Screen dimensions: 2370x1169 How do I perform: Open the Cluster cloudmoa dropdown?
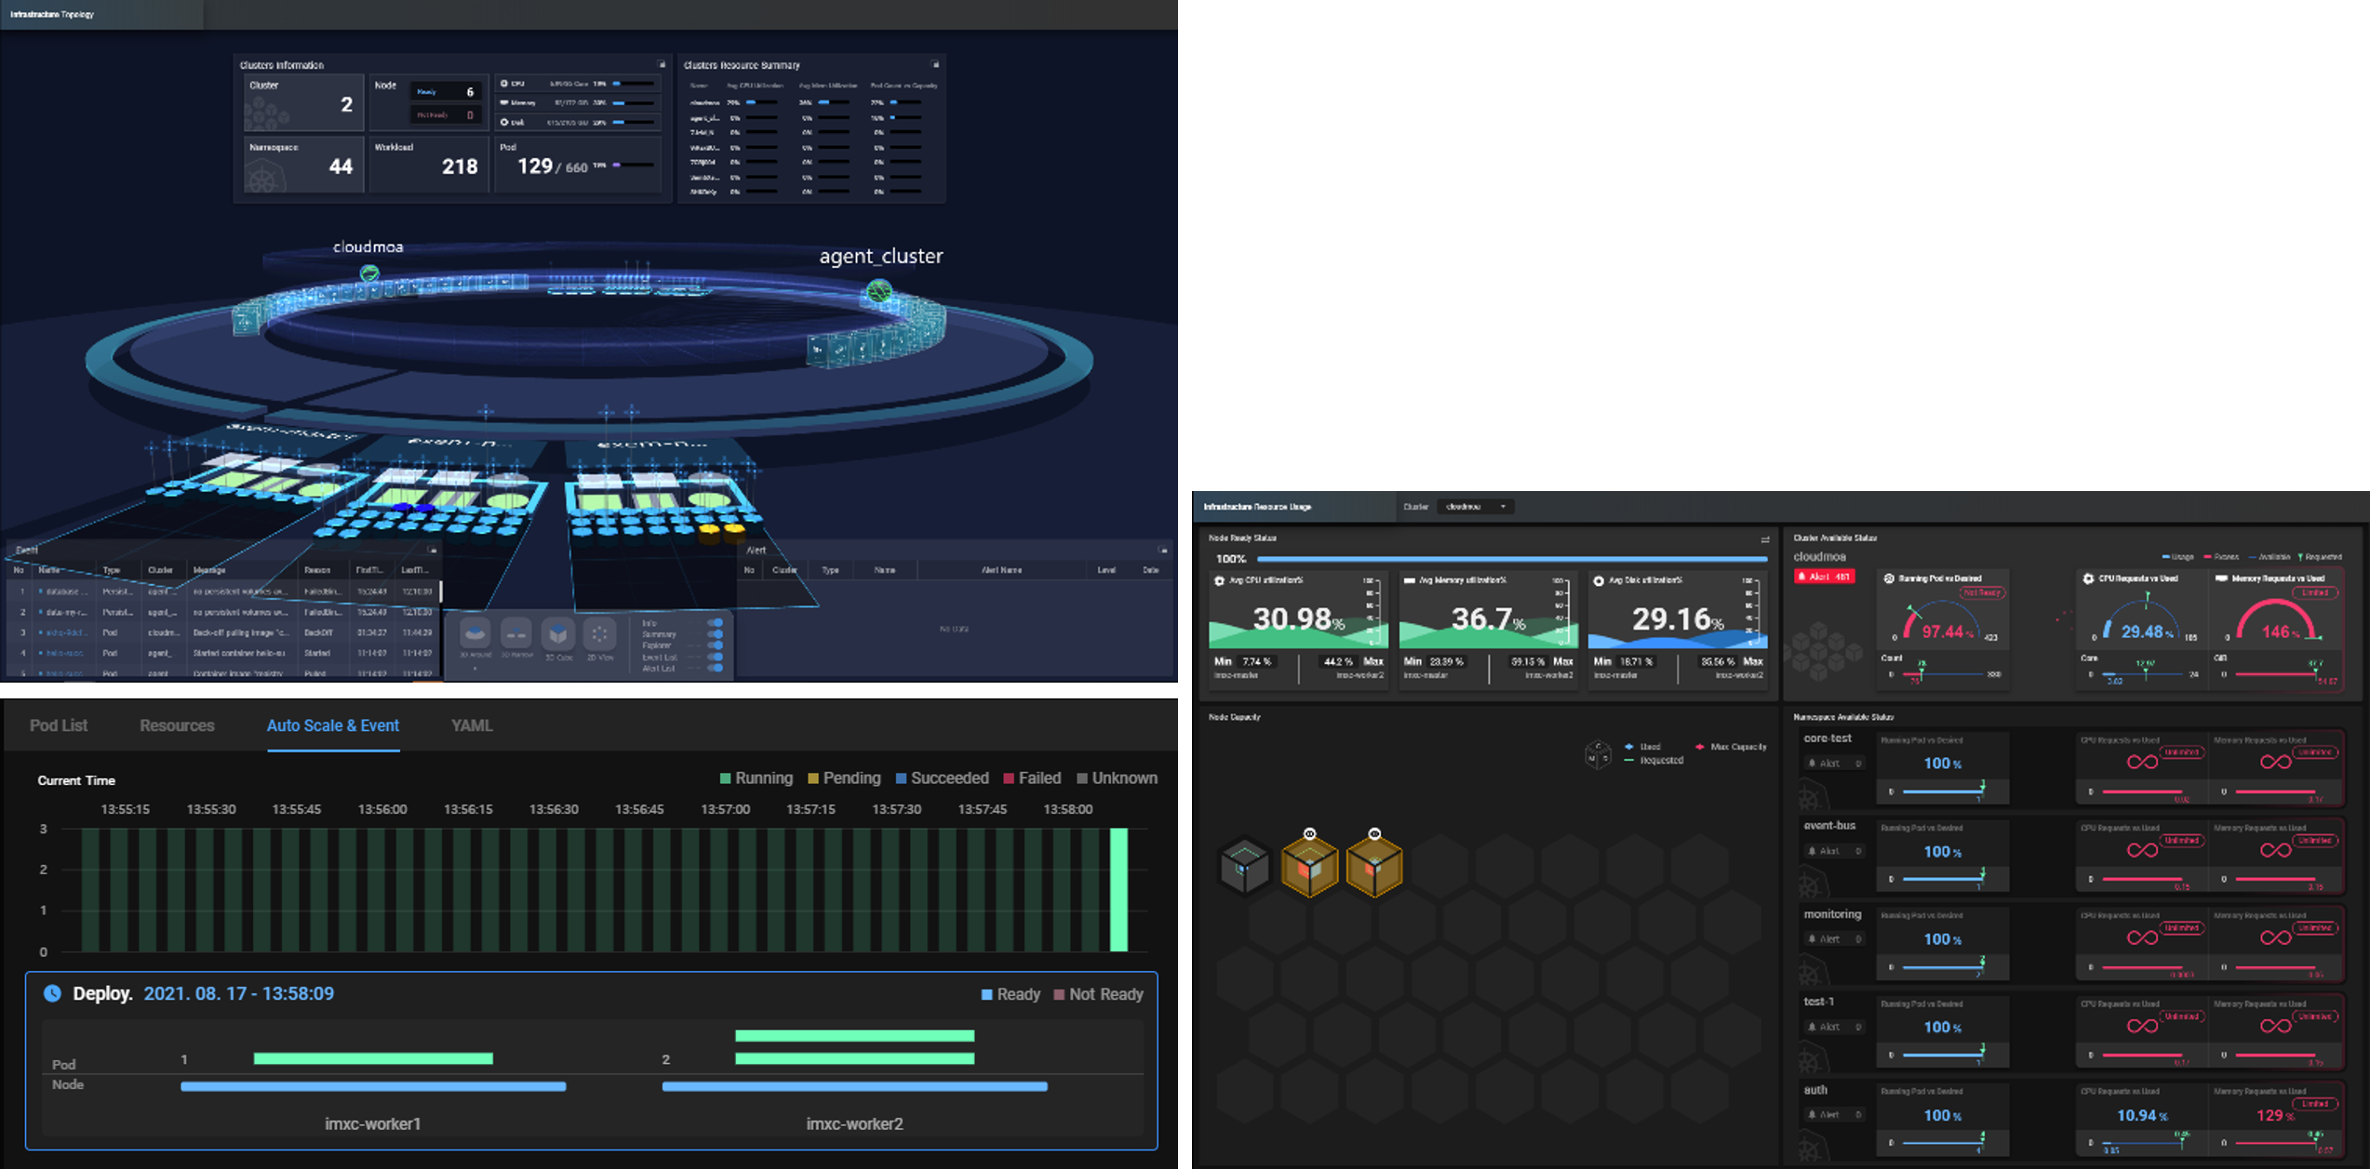click(x=1475, y=507)
